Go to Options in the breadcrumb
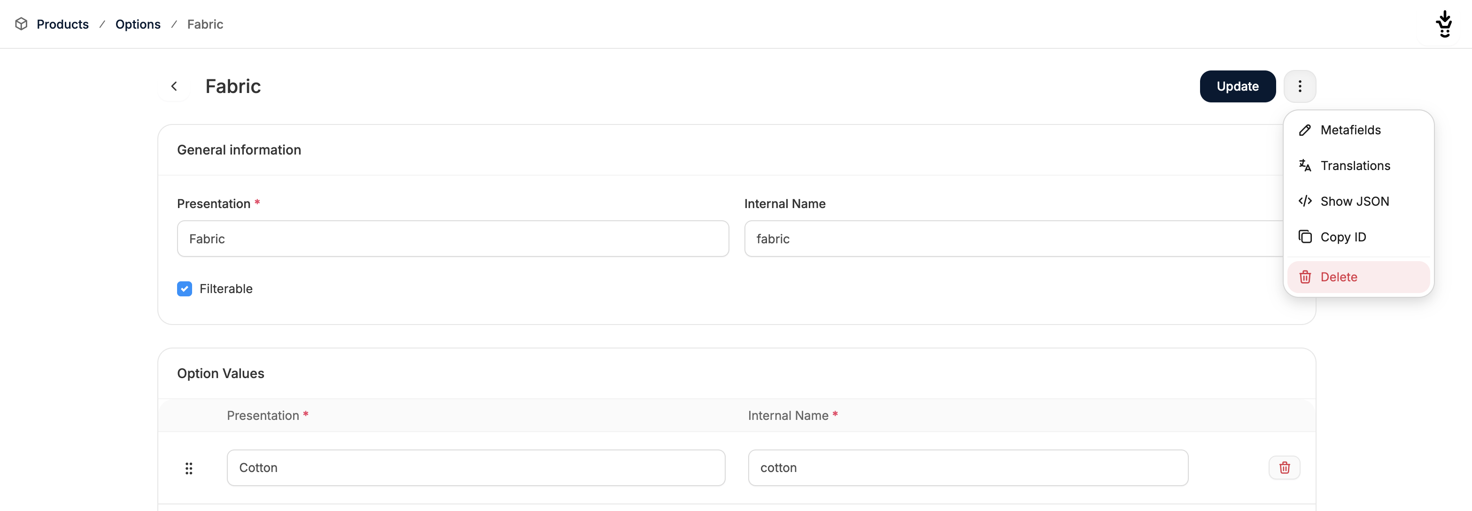The width and height of the screenshot is (1472, 511). (138, 24)
